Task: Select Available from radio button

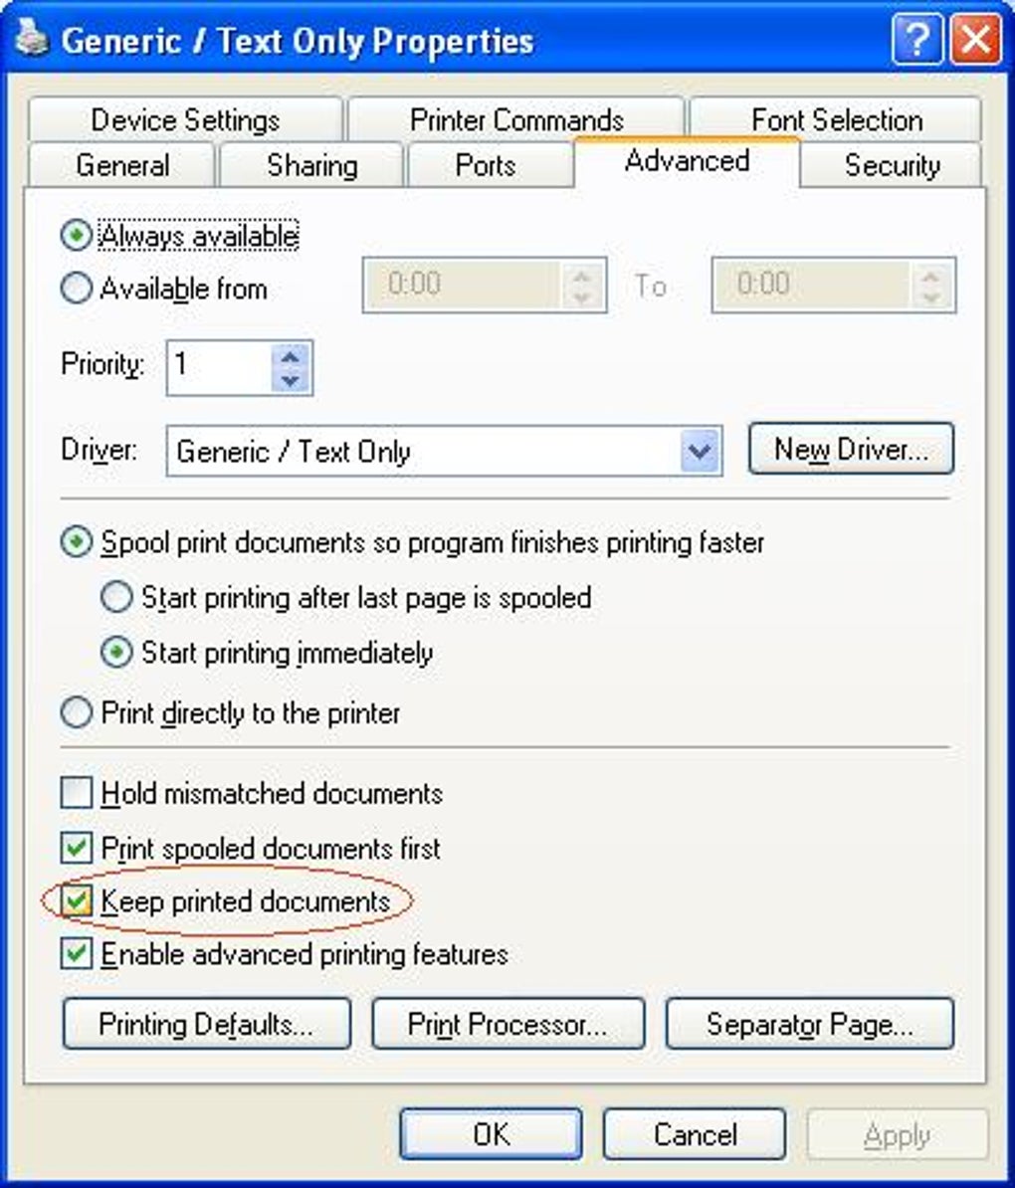Action: pos(77,289)
